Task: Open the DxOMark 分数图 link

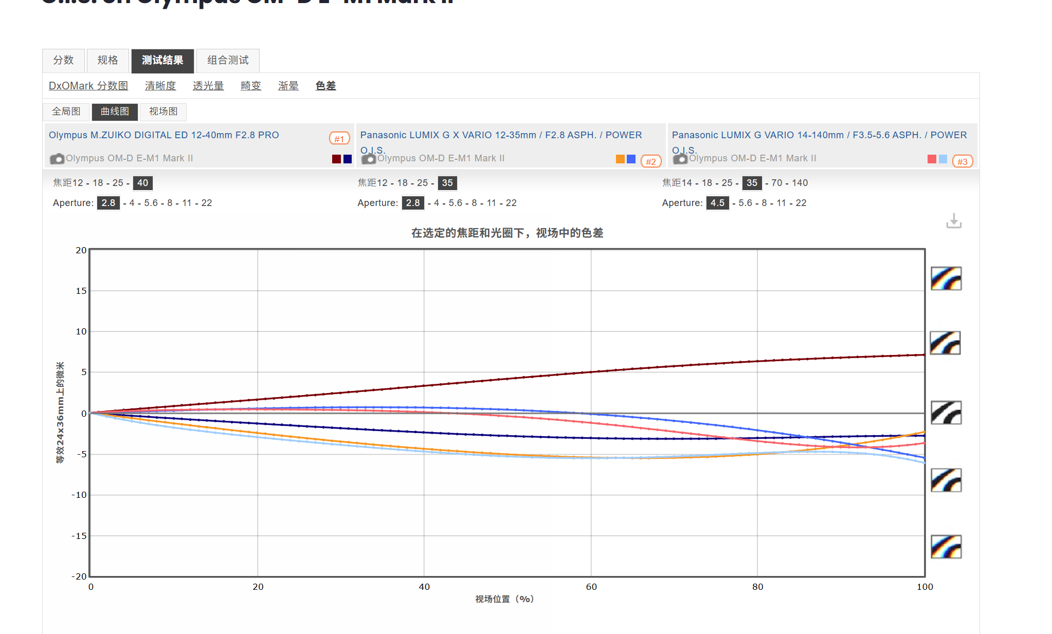Action: point(88,86)
